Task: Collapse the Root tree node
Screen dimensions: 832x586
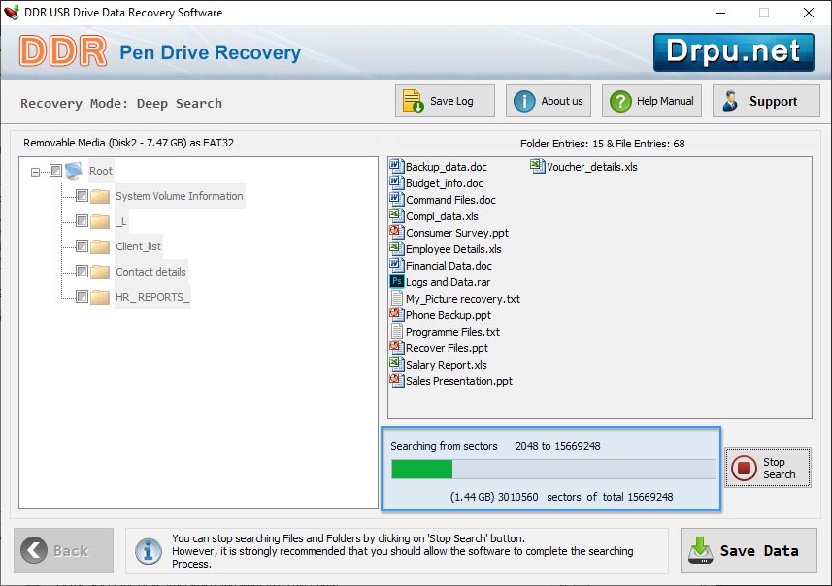Action: click(x=35, y=172)
